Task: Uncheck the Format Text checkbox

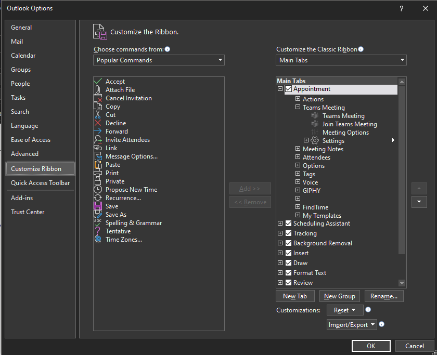Action: pyautogui.click(x=289, y=272)
